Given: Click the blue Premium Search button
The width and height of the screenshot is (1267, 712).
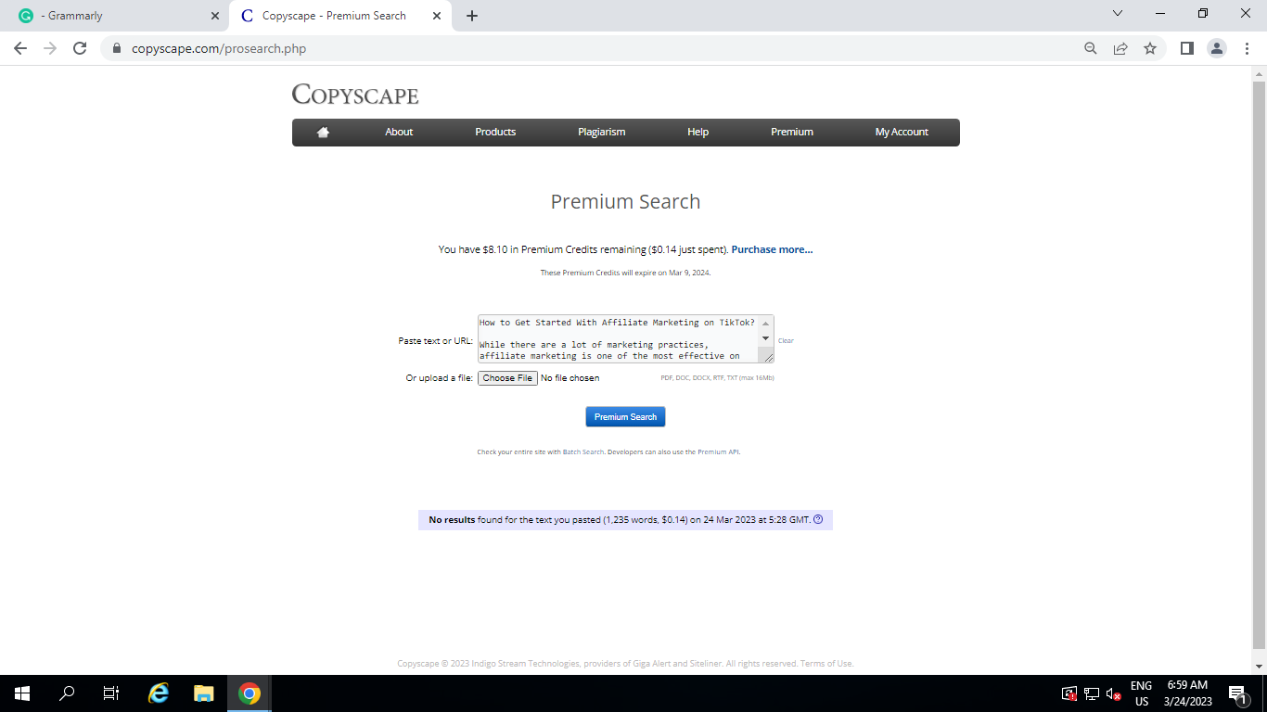Looking at the screenshot, I should 625,417.
